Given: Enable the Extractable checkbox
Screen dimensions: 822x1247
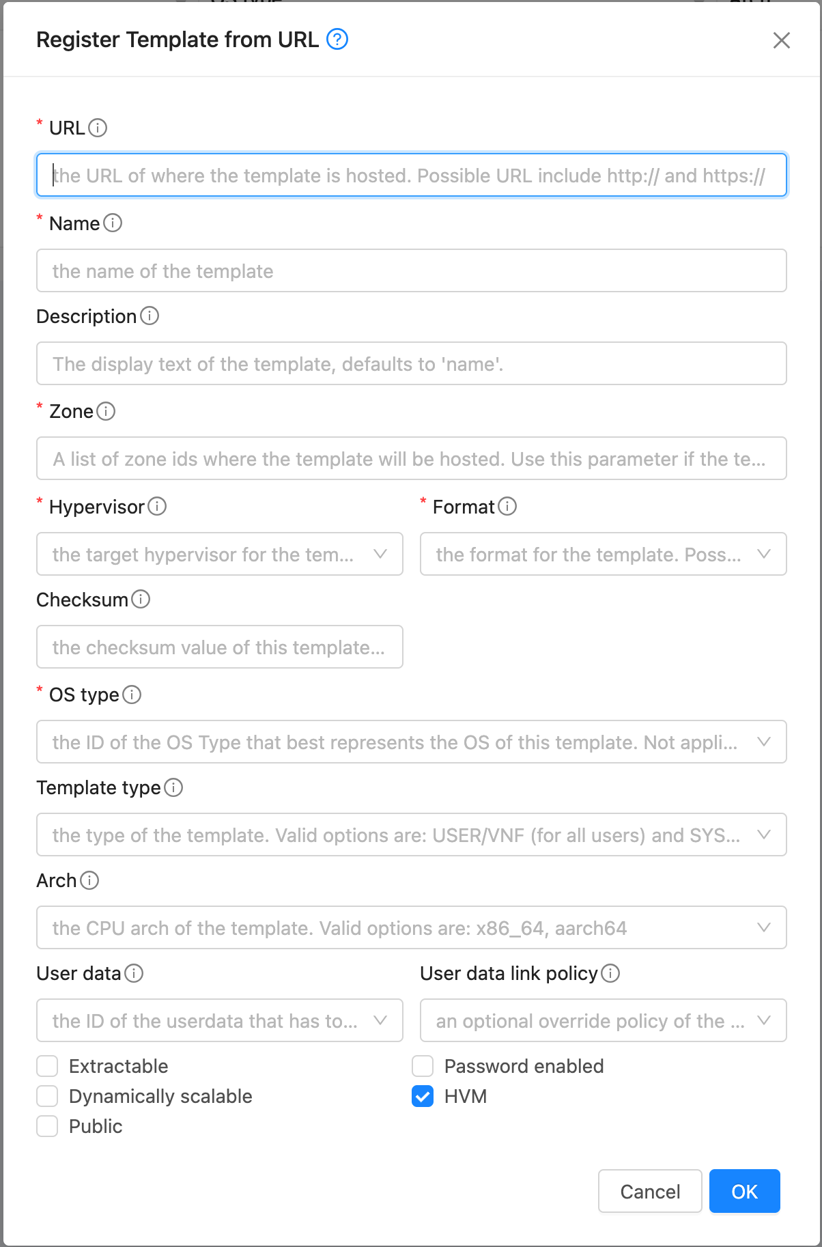Looking at the screenshot, I should (x=46, y=1066).
